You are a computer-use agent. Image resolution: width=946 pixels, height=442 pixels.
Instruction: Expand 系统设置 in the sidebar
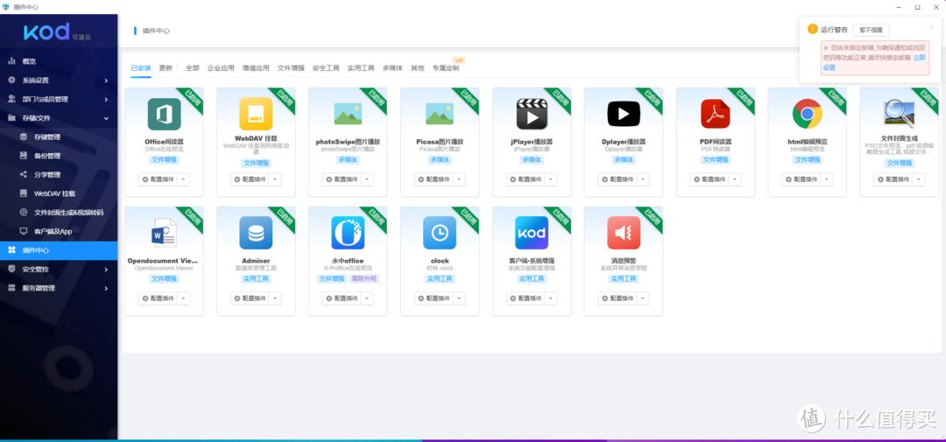(60, 81)
